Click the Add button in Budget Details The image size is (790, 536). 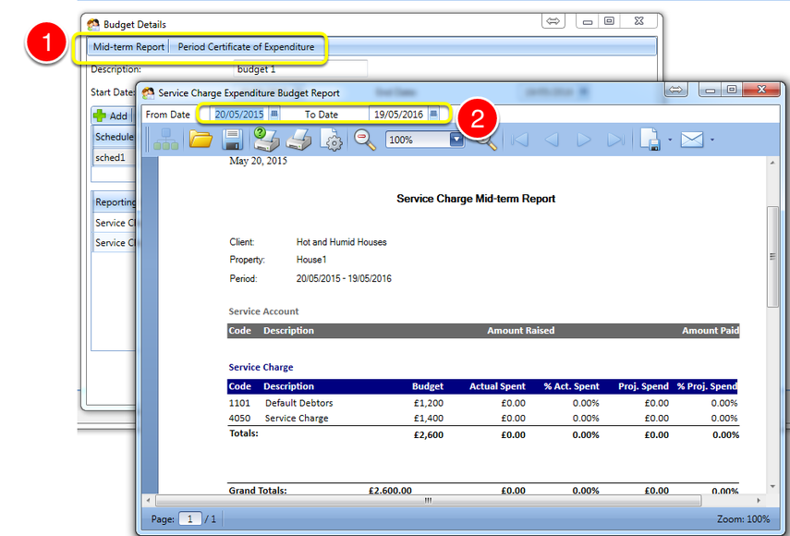click(x=112, y=116)
